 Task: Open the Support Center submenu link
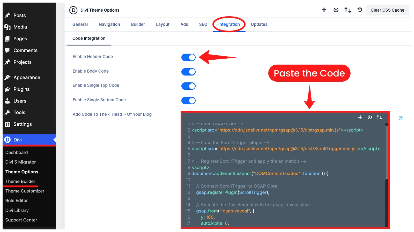[21, 220]
